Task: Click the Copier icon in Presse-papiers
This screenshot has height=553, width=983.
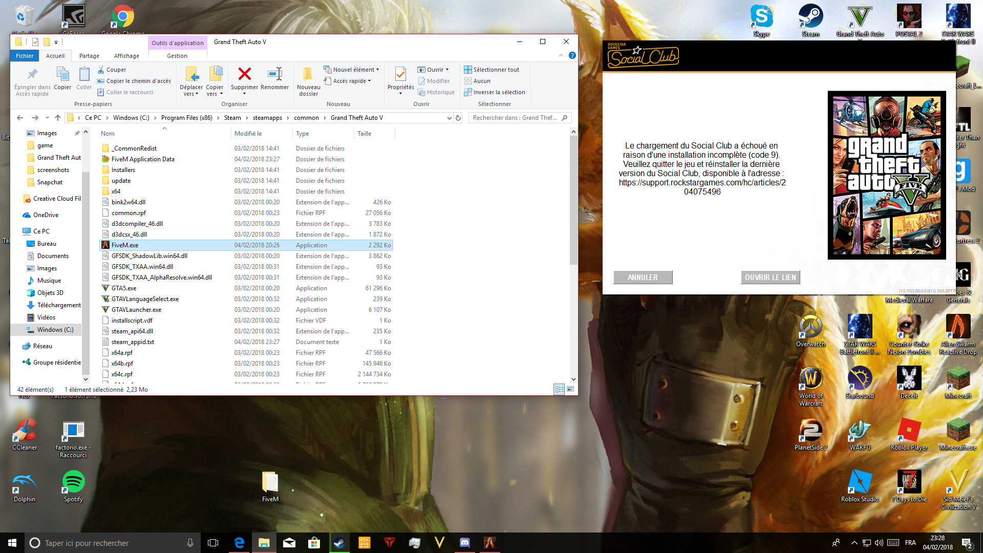Action: click(62, 74)
